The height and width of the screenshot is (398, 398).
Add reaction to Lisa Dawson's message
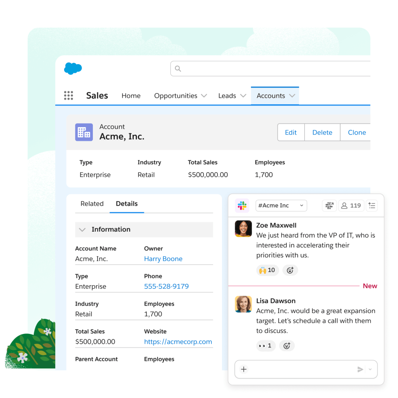(287, 346)
